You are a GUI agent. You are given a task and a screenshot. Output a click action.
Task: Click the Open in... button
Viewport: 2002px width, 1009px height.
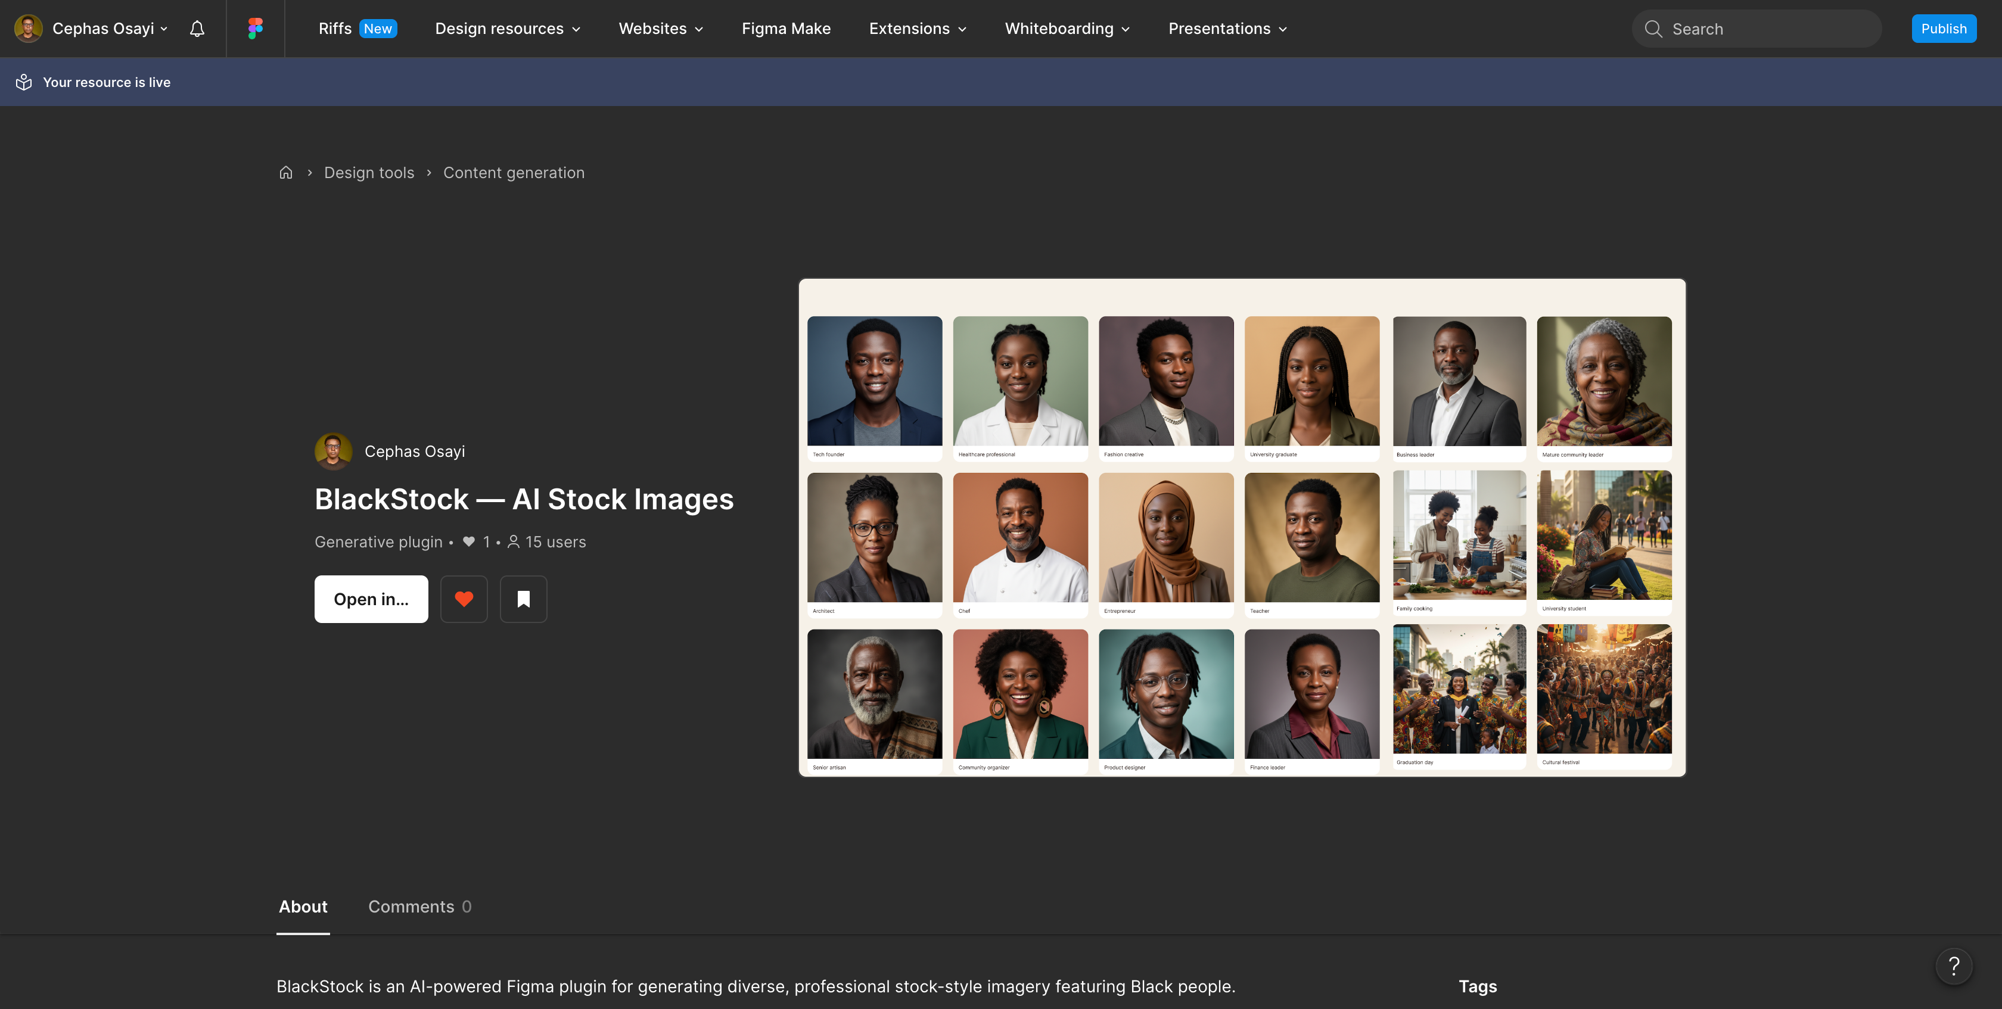[371, 599]
